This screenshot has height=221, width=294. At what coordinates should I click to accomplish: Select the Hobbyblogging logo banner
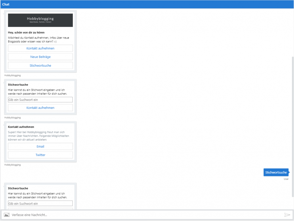(x=40, y=20)
